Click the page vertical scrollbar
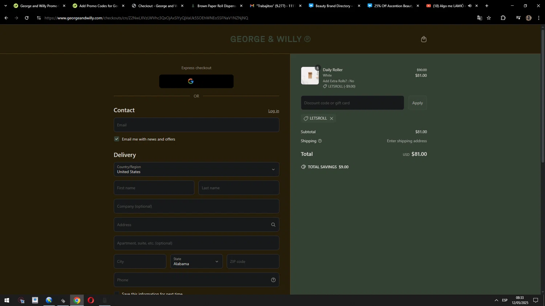545x306 pixels. point(543,96)
